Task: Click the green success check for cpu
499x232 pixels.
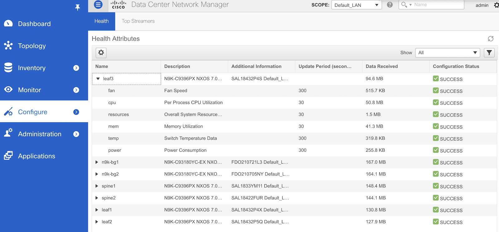Action: (436, 102)
